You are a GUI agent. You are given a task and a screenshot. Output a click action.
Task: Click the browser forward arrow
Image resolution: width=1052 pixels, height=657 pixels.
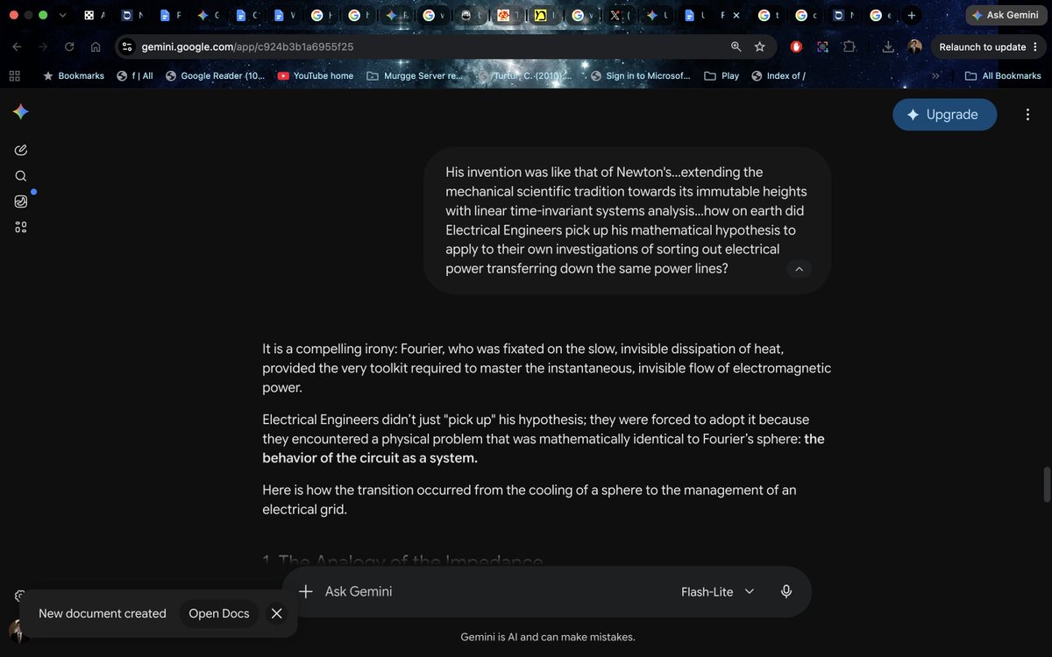43,47
